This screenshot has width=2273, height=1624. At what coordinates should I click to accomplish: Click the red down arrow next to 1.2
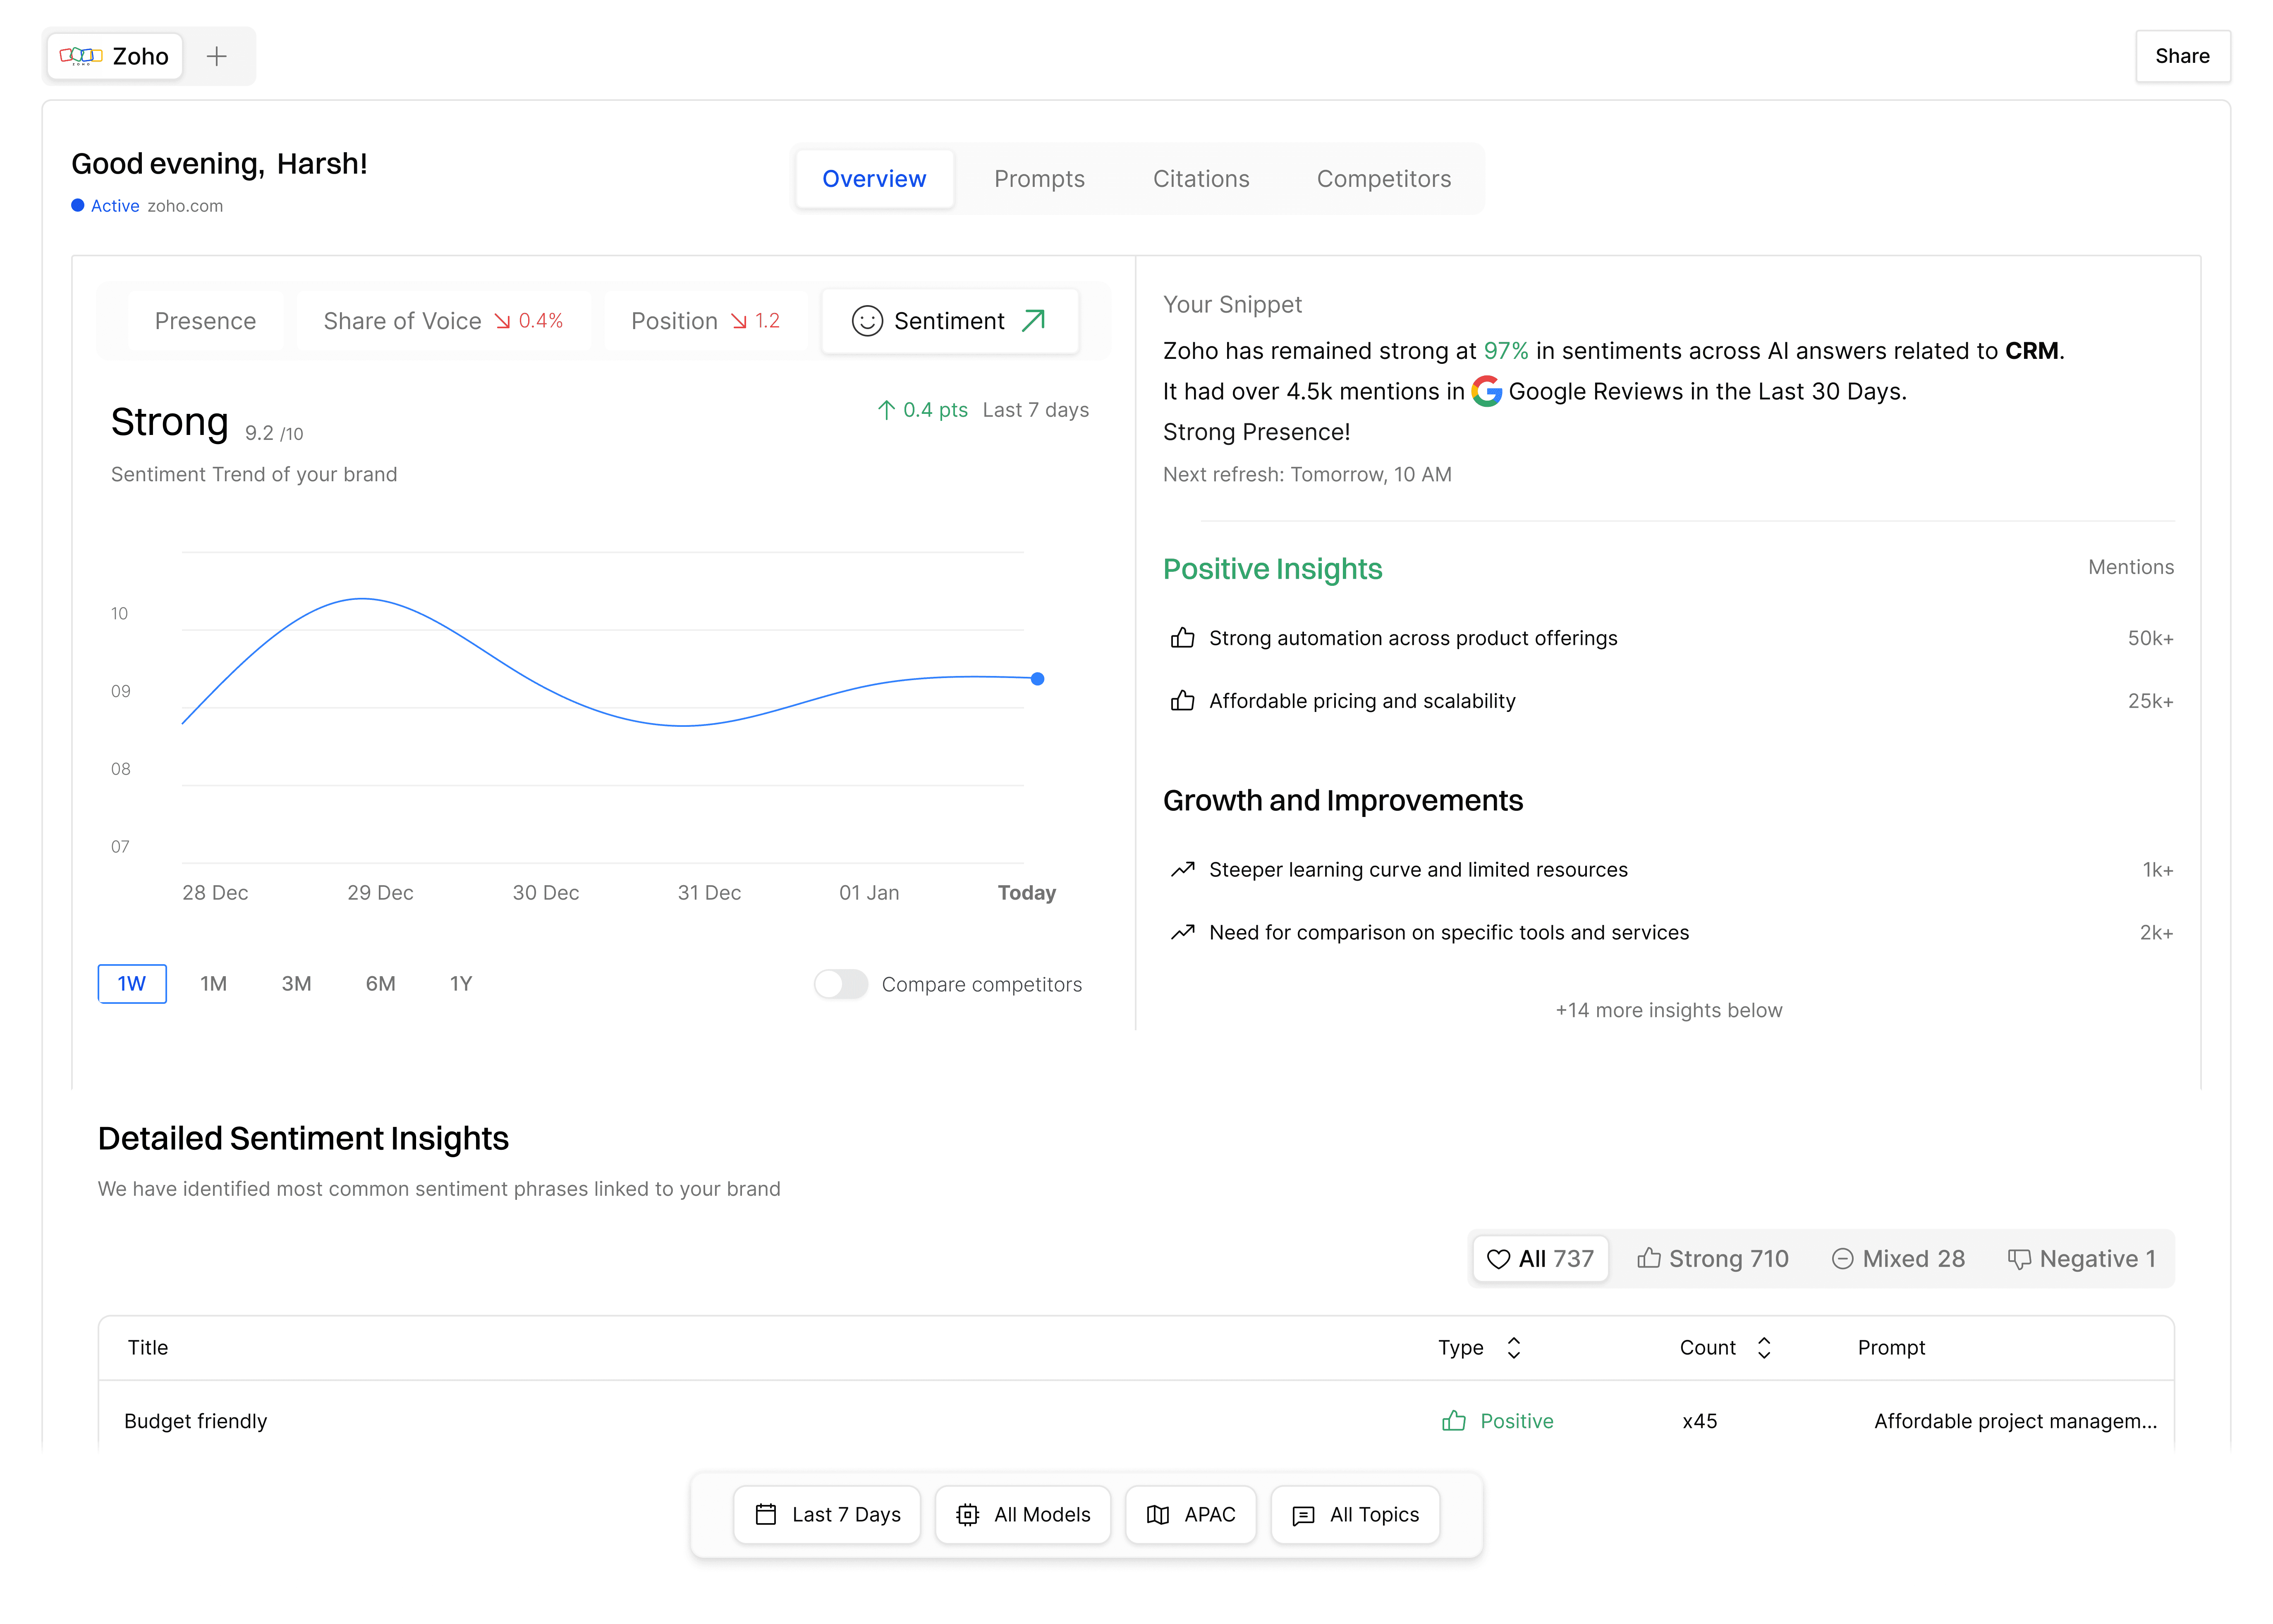tap(738, 321)
